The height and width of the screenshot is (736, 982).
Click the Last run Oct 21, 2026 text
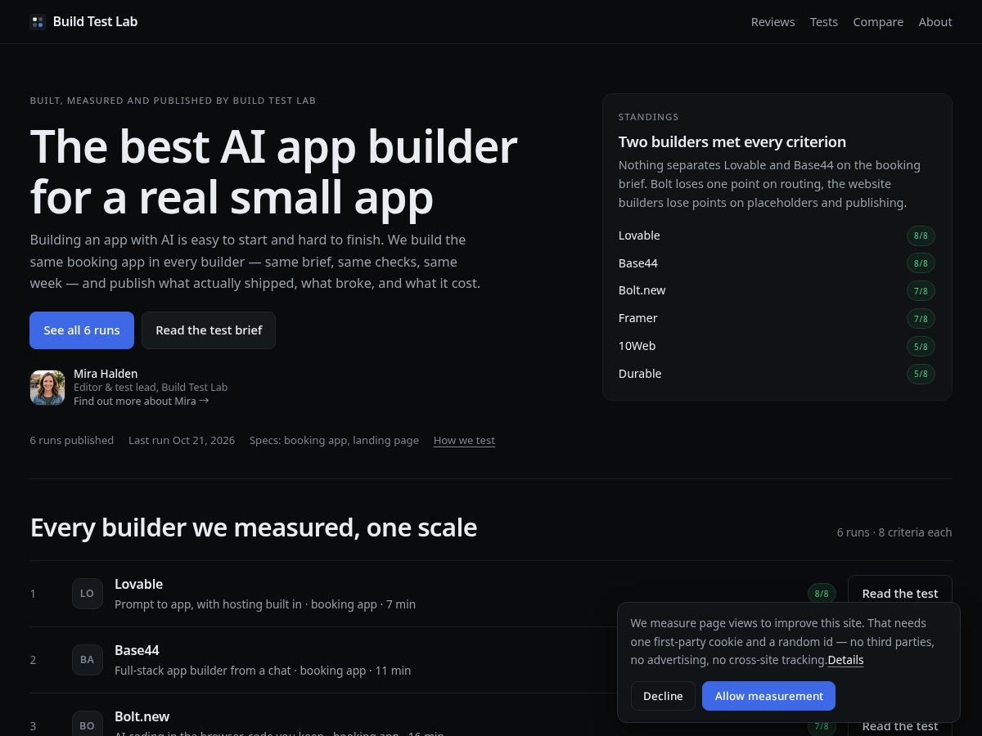tap(182, 441)
